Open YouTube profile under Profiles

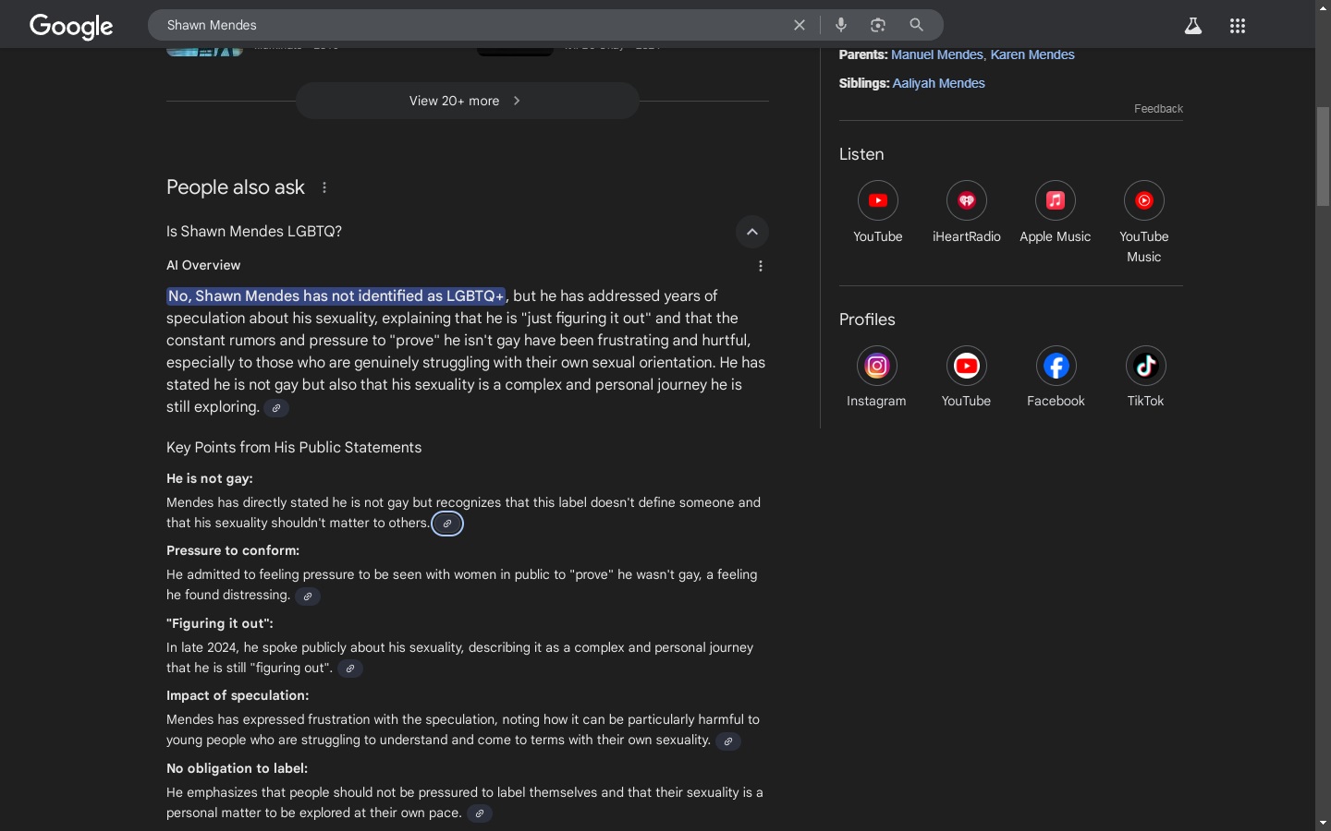click(967, 366)
